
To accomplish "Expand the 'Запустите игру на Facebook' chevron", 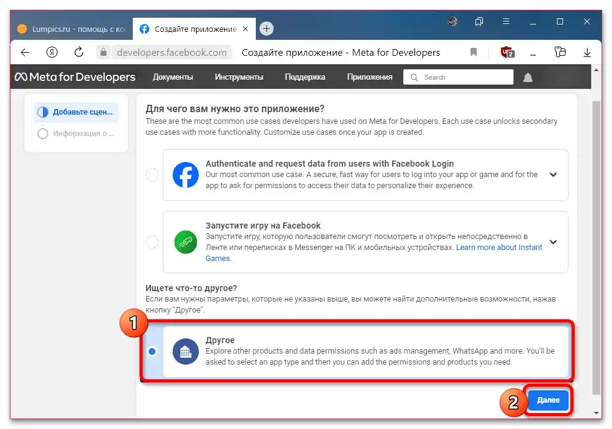I will click(x=553, y=242).
